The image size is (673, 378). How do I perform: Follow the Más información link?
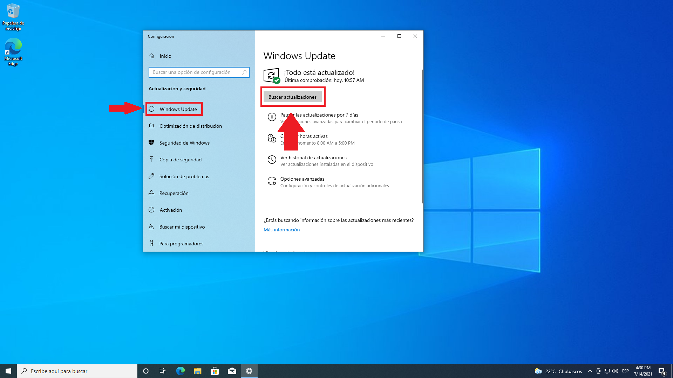[x=281, y=230]
